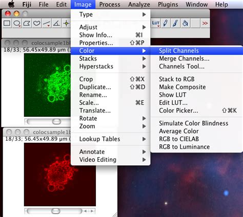
Task: Click RGB to CIELAB
Action: click(196, 139)
